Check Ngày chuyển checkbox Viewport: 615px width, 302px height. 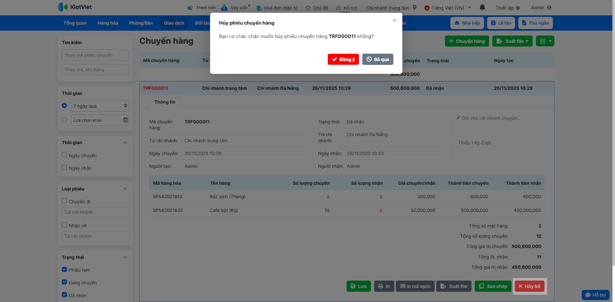(65, 155)
